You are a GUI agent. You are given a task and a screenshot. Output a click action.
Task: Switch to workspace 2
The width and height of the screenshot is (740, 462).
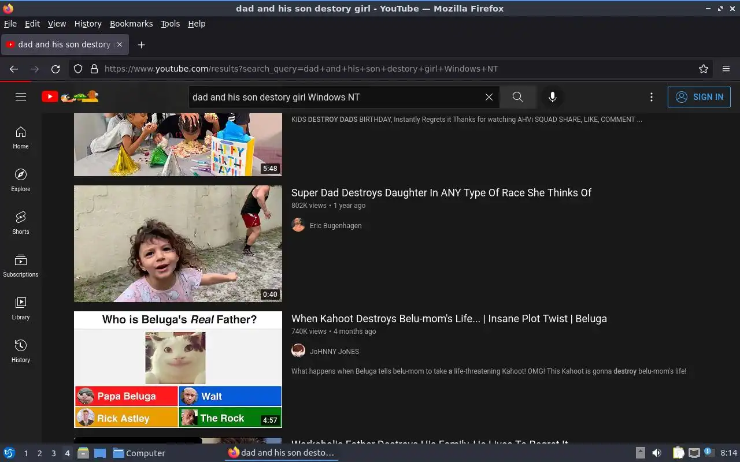pos(39,453)
